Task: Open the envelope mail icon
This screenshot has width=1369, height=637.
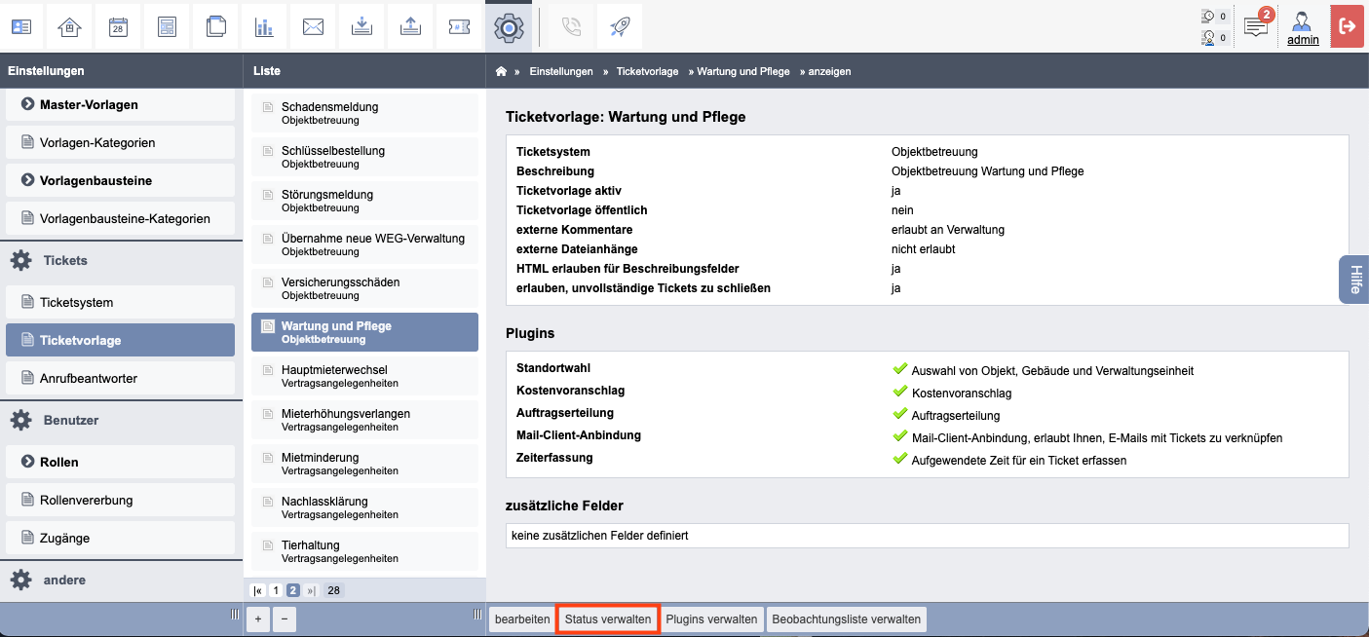Action: 313,26
